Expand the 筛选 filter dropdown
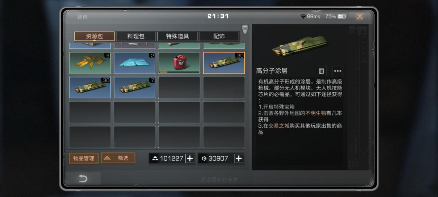The height and width of the screenshot is (197, 438). tap(118, 158)
